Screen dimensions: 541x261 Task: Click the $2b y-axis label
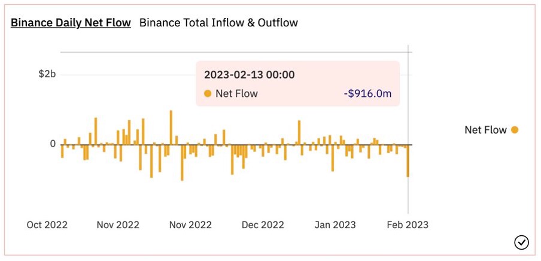click(x=47, y=74)
